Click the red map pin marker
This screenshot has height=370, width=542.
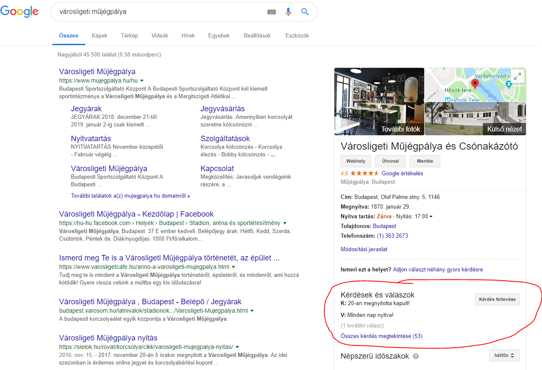click(475, 84)
